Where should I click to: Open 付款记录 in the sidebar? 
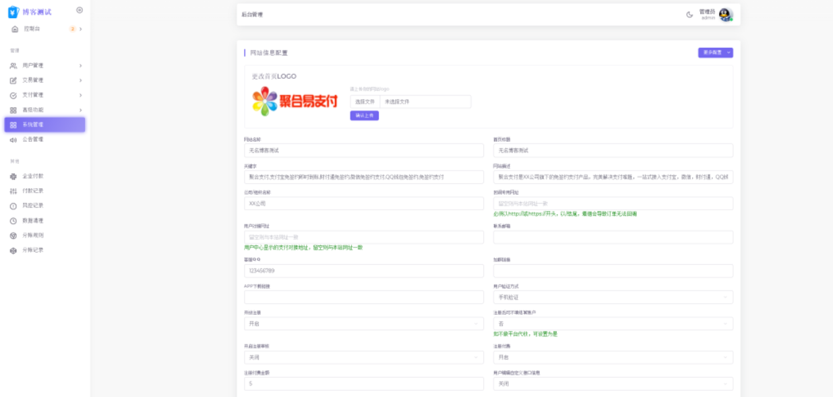click(x=32, y=191)
